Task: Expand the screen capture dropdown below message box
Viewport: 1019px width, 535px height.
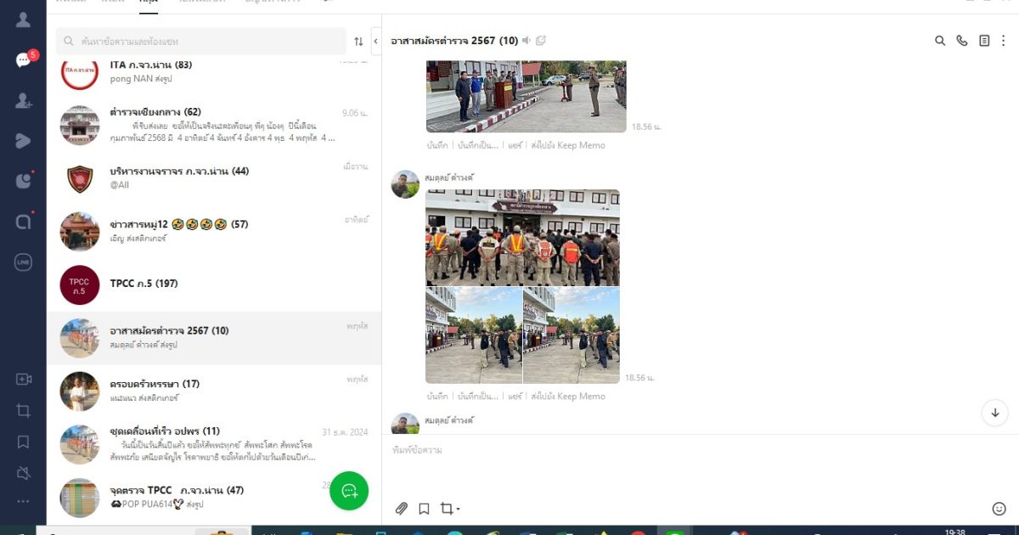Action: click(x=459, y=510)
